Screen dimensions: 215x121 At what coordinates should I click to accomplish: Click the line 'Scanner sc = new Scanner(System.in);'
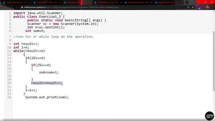(x=63, y=24)
